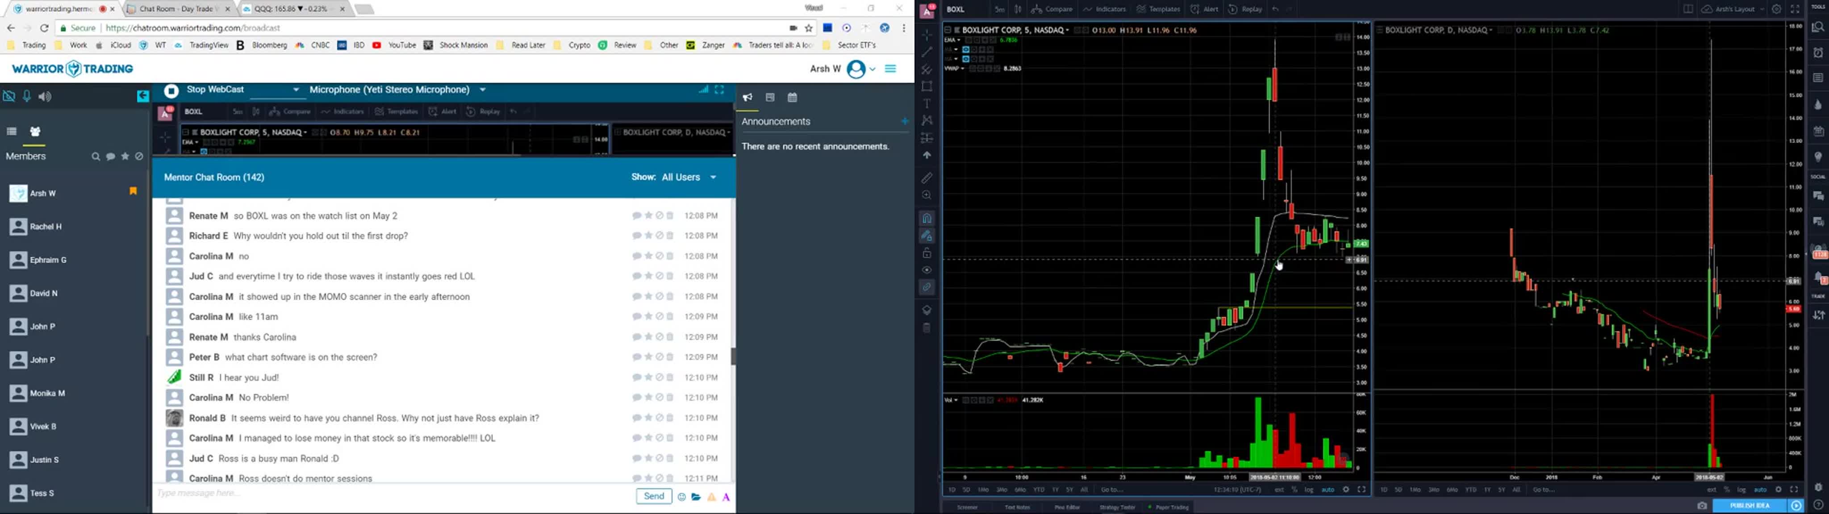Reply to the Ronald B message via bubble icon
This screenshot has width=1829, height=514.
click(637, 418)
